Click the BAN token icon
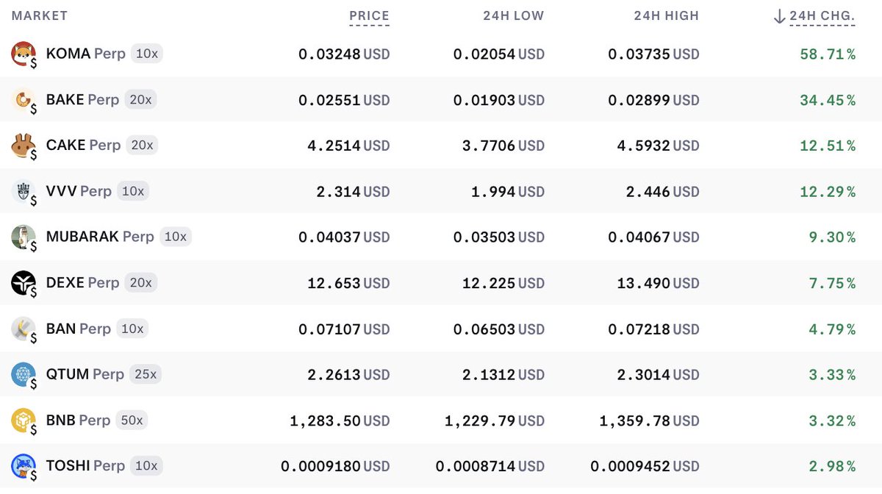 pyautogui.click(x=23, y=329)
